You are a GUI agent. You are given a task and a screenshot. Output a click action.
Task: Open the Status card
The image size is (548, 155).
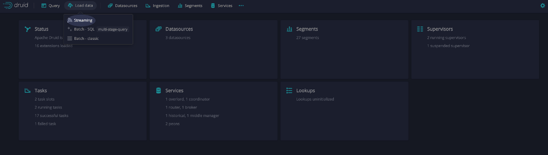[x=82, y=49]
